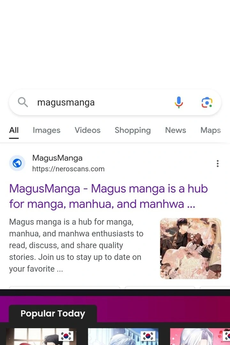
Task: Switch to the Images tab
Action: pos(46,130)
